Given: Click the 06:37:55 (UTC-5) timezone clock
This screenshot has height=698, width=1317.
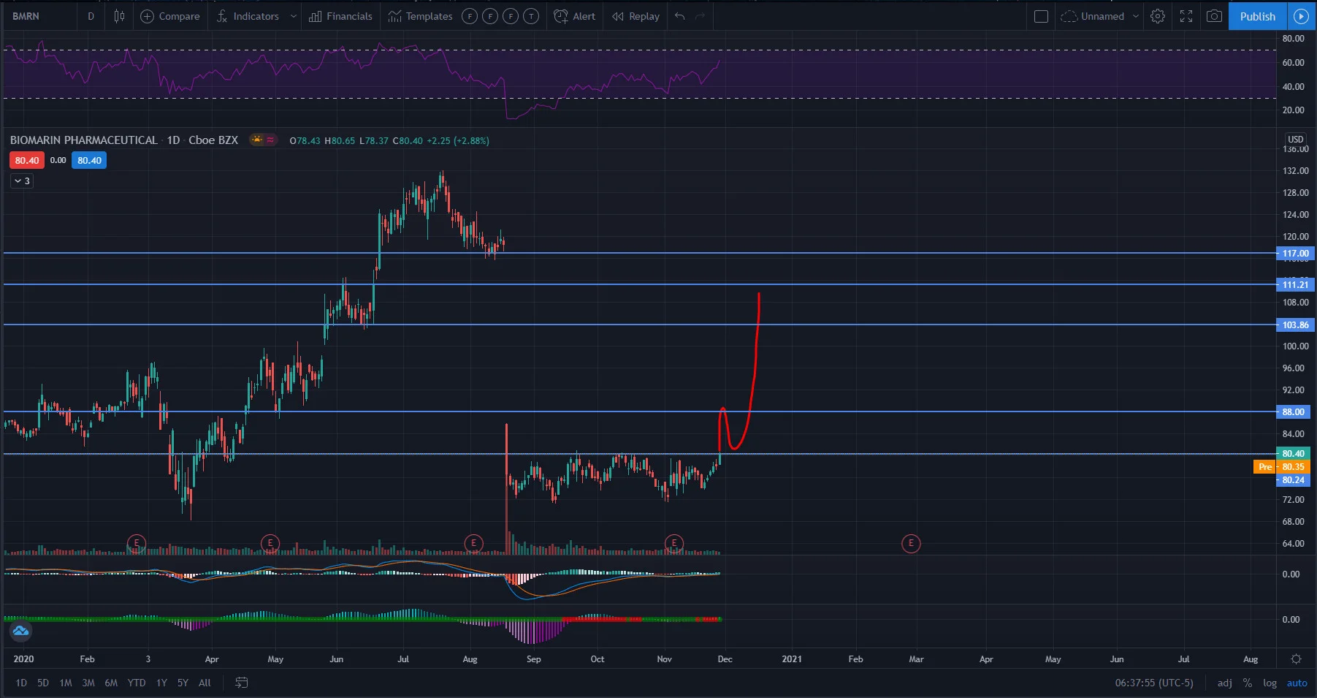Looking at the screenshot, I should tap(1153, 683).
